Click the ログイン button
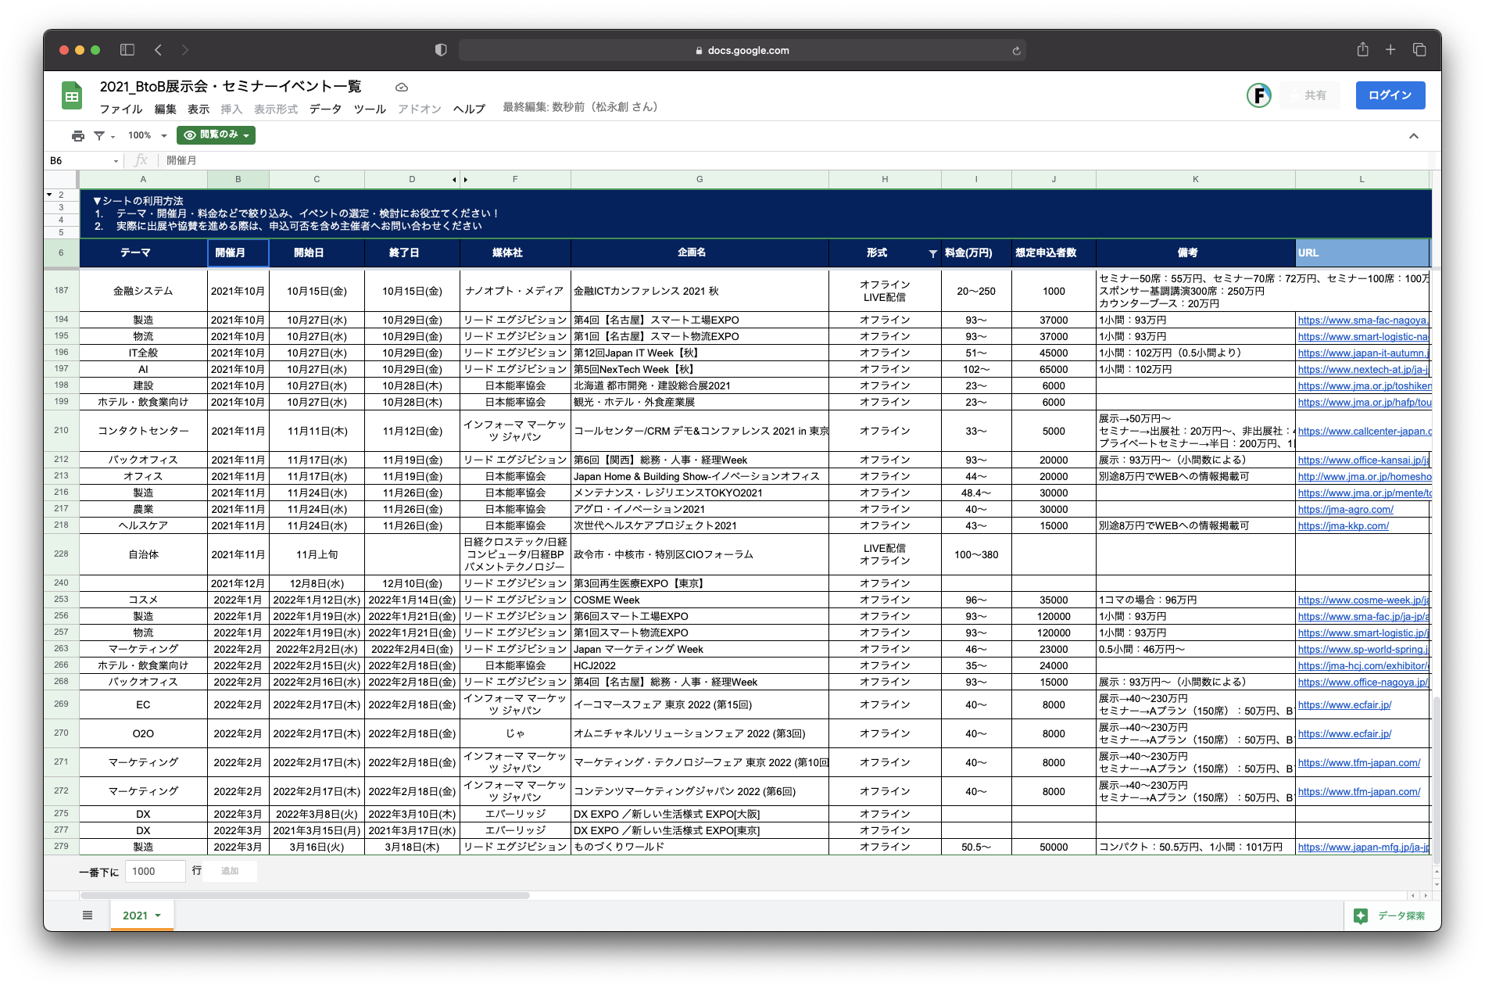 coord(1390,95)
